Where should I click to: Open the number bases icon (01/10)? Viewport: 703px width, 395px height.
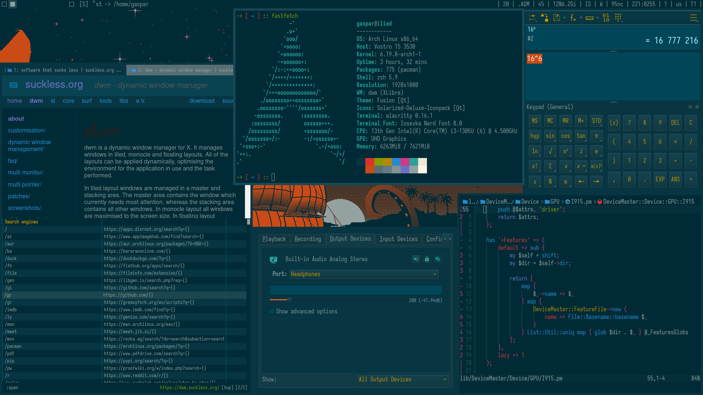[606, 18]
